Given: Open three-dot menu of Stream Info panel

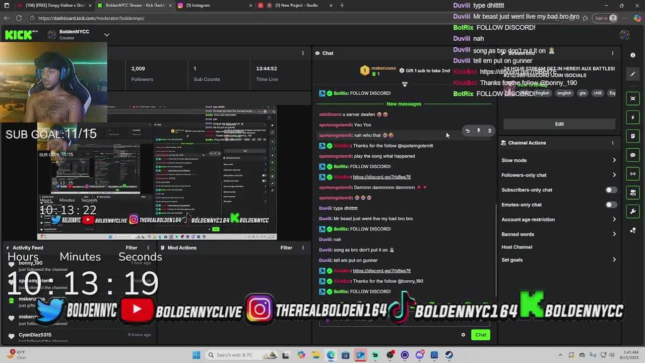Looking at the screenshot, I should pos(613,53).
